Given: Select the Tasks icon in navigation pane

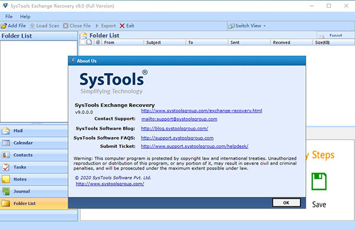Looking at the screenshot, I should [6, 167].
